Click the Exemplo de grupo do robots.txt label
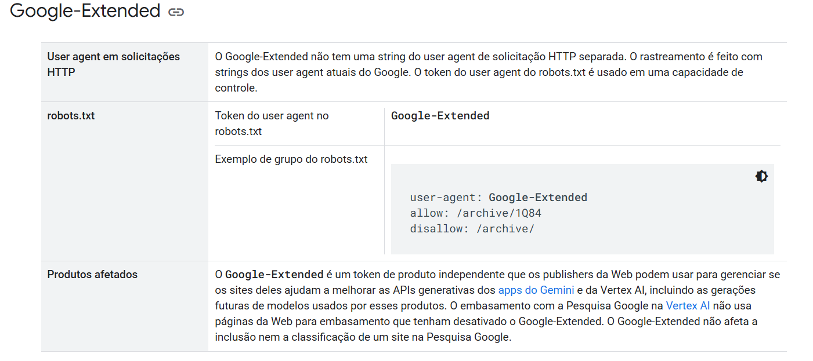This screenshot has width=813, height=361. coord(291,159)
